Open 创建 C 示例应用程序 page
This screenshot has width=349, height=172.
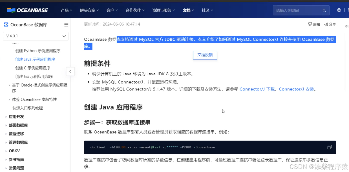(33, 68)
